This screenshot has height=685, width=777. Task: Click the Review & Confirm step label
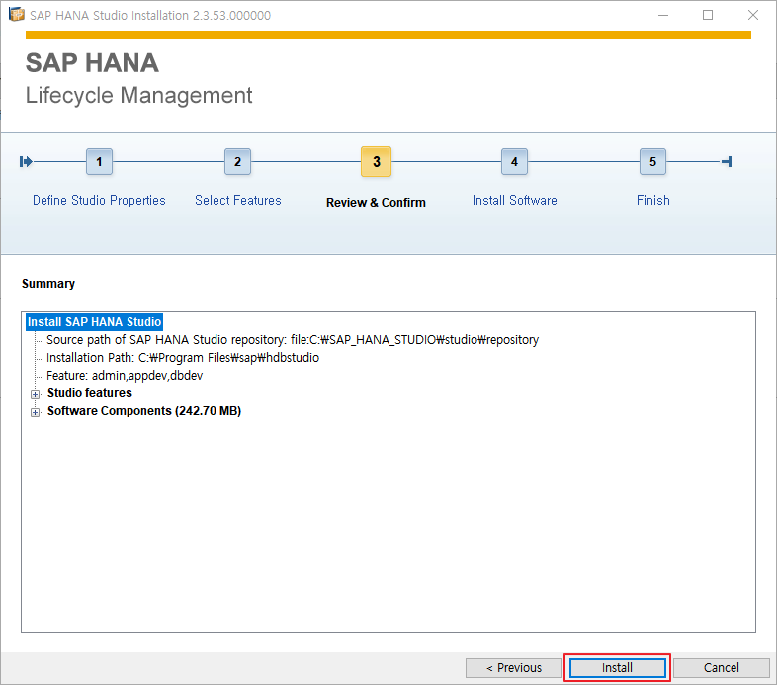(376, 203)
